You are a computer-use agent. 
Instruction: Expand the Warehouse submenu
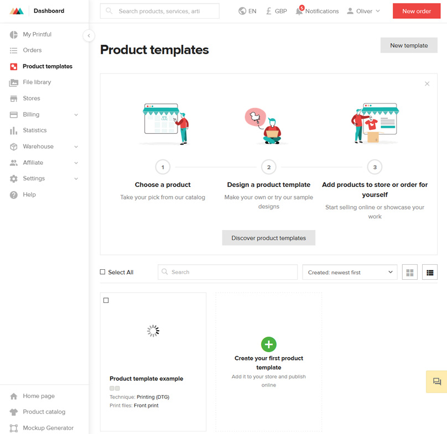[x=76, y=147]
